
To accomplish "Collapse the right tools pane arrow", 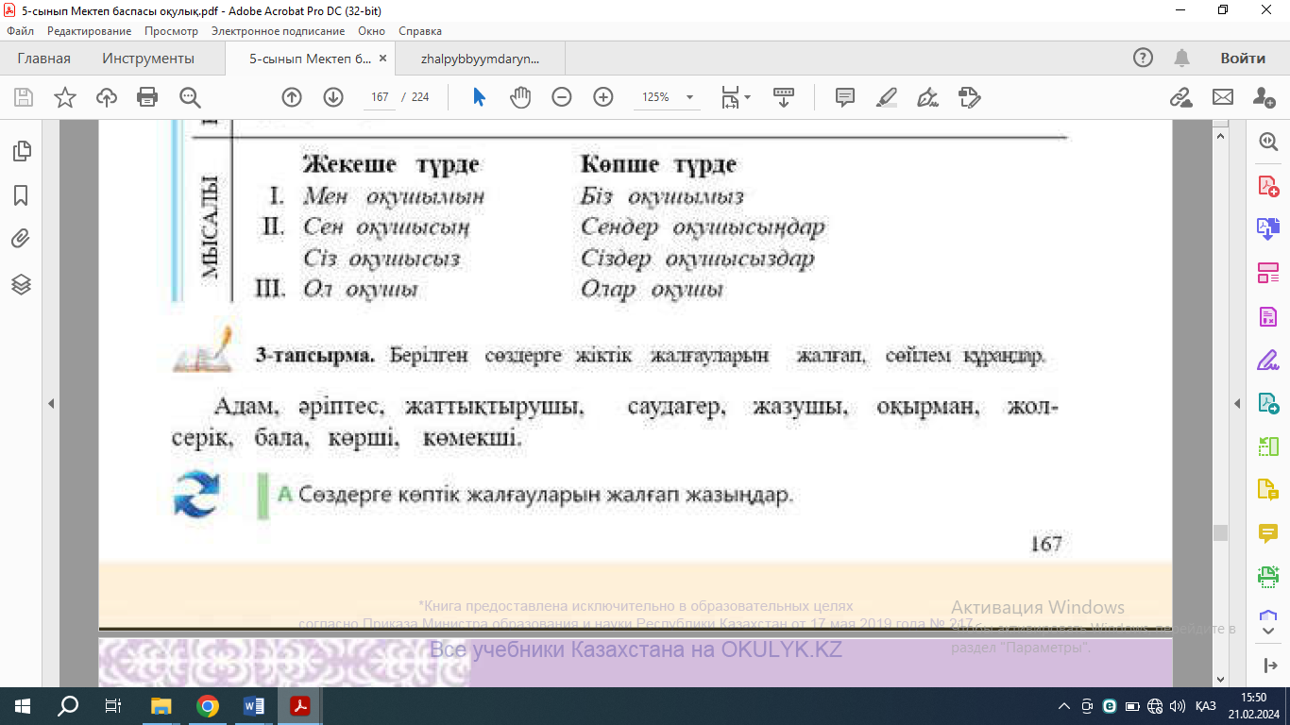I will coord(1237,404).
